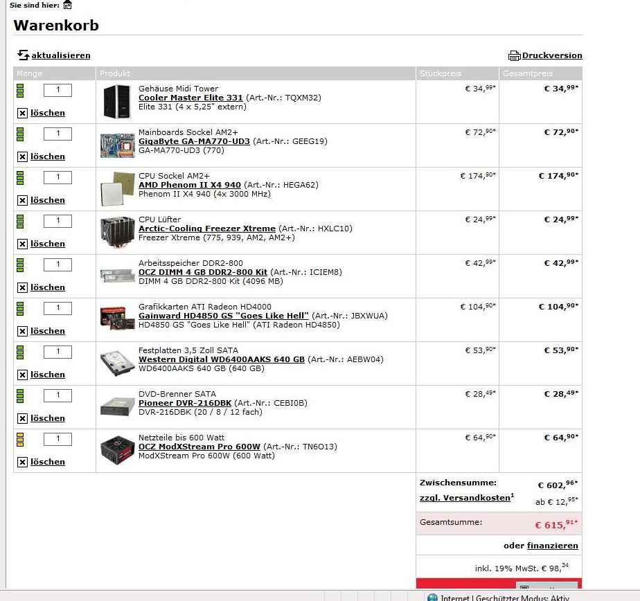Viewport: 640px width, 601px height.
Task: Click the delete X icon for OCZ DIMM 4 GB kit
Action: click(22, 287)
